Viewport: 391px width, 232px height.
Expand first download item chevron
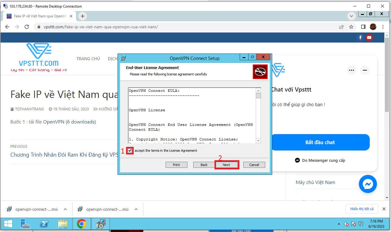[x=65, y=209]
